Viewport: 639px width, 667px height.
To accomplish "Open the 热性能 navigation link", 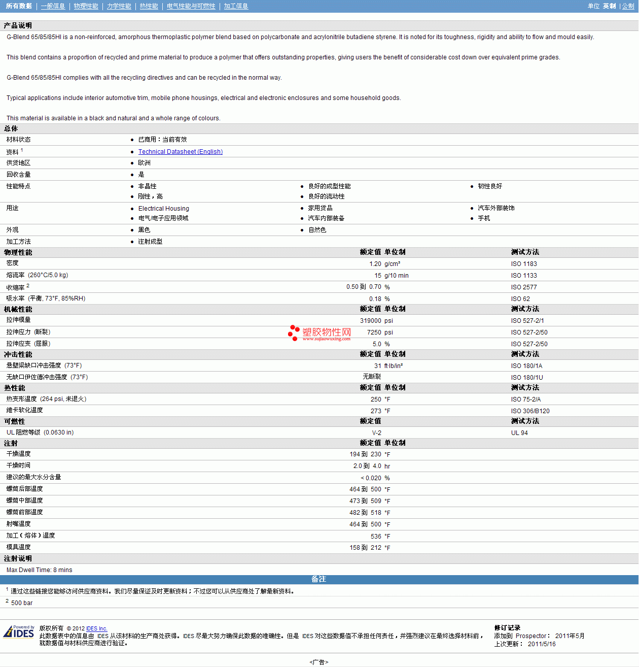I will point(149,6).
